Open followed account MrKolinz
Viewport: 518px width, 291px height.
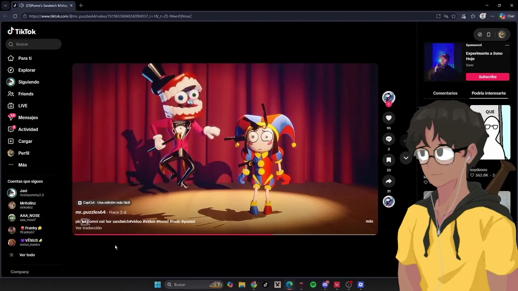[22, 205]
